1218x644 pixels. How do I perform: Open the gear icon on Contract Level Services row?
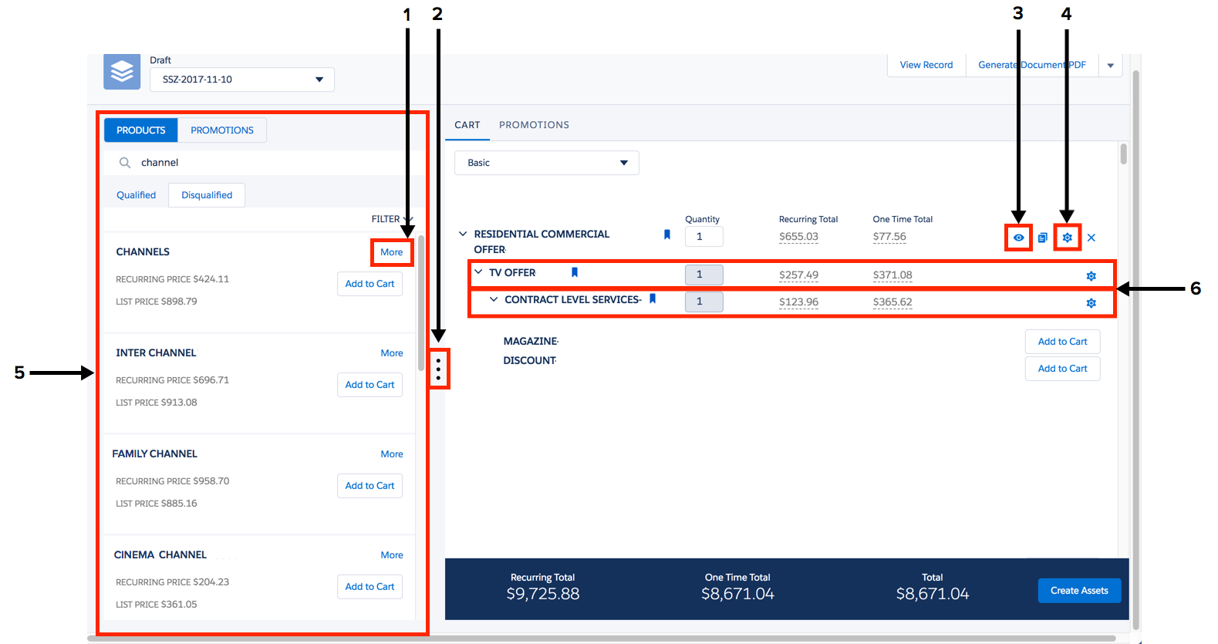click(x=1091, y=303)
